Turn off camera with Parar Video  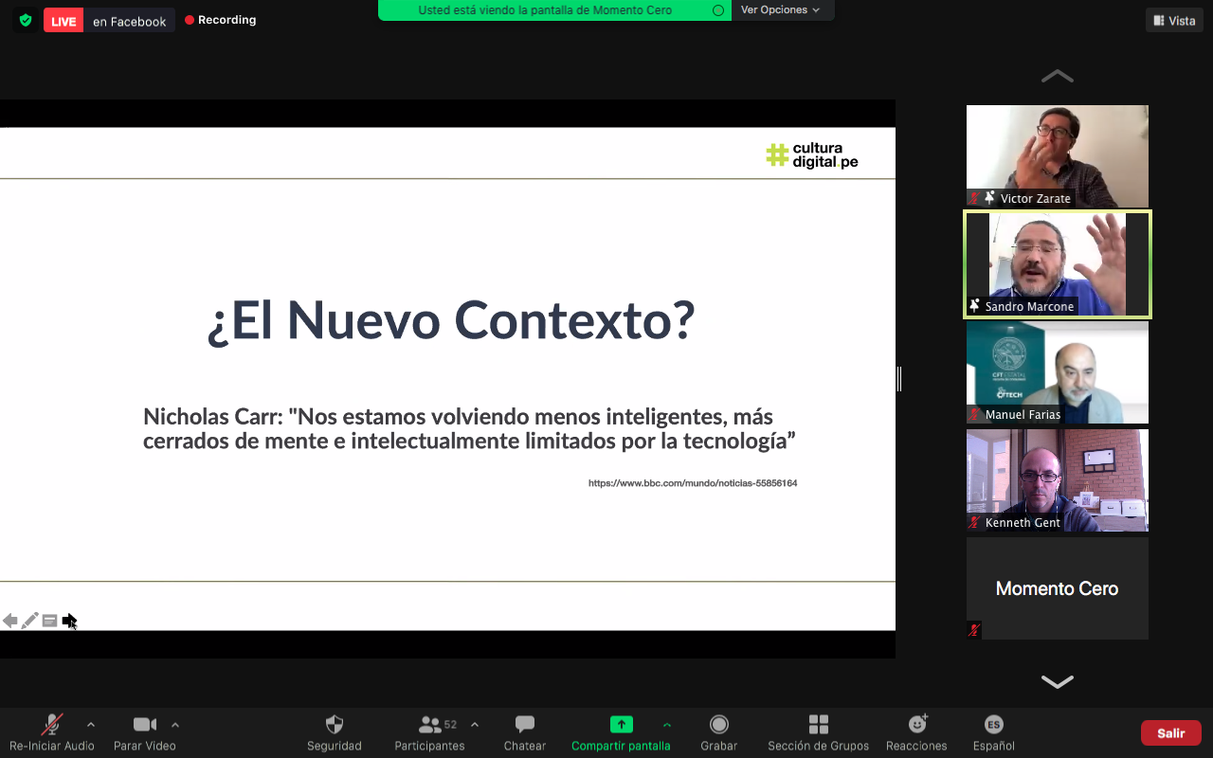pyautogui.click(x=144, y=725)
